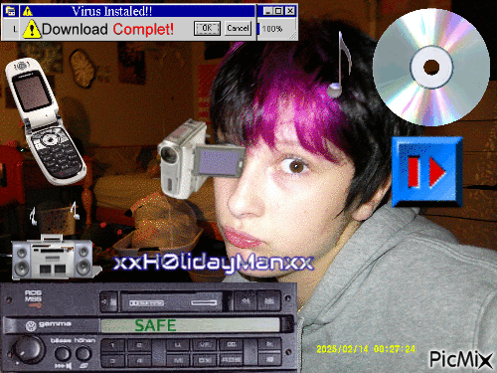Click preset button 2 on radio
The image size is (497, 373).
point(139,345)
